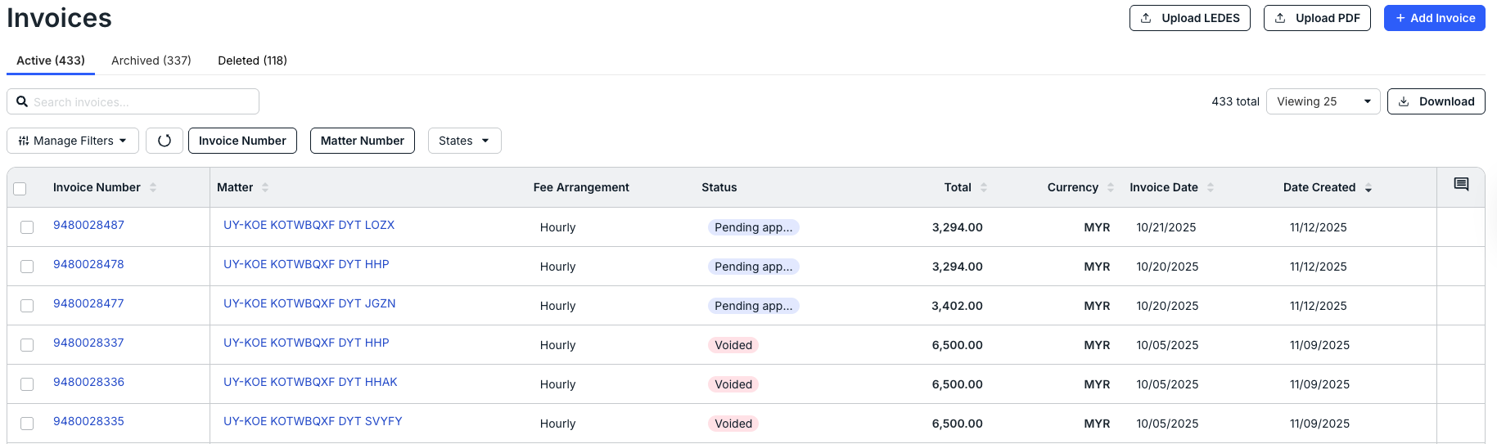Select checkbox for invoice 9480028337
This screenshot has height=444, width=1497.
[x=27, y=345]
